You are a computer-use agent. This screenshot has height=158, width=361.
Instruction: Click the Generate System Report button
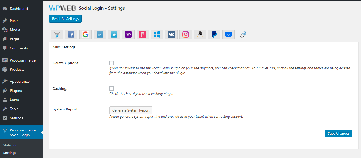tap(131, 110)
